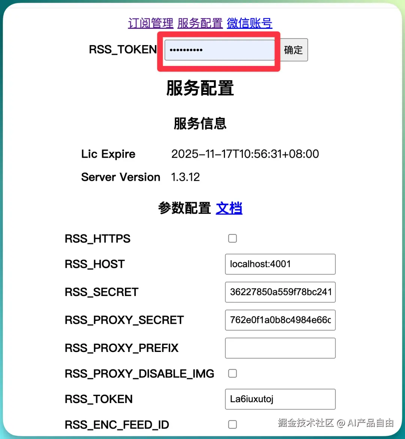Focus the RSS_PROXY_SECRET input field
Viewport: 405px width, 439px height.
coord(280,320)
